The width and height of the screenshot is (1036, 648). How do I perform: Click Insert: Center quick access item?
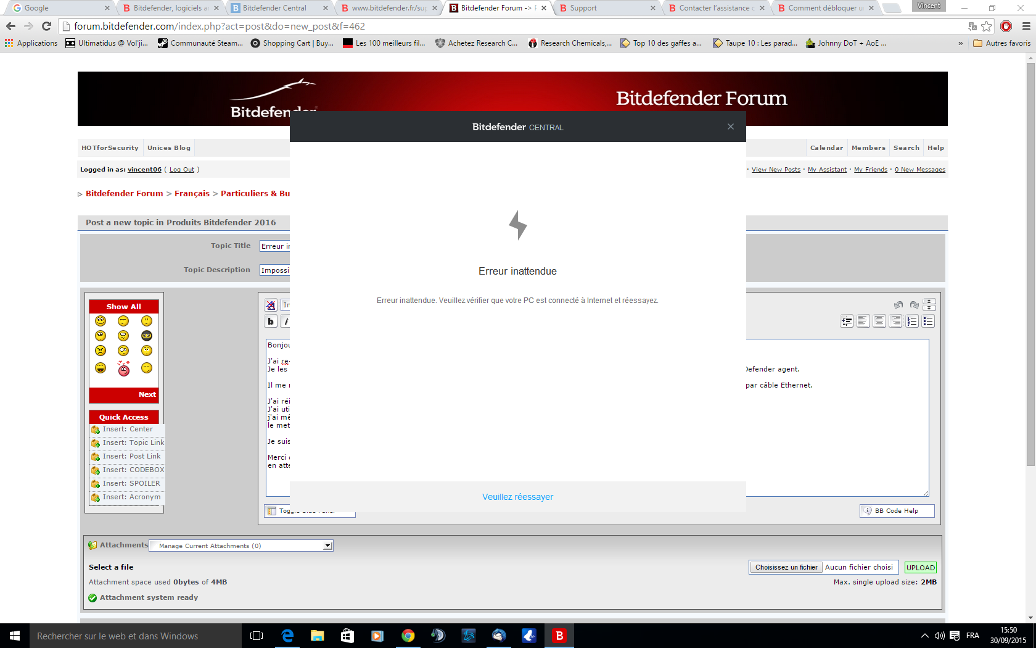(128, 430)
